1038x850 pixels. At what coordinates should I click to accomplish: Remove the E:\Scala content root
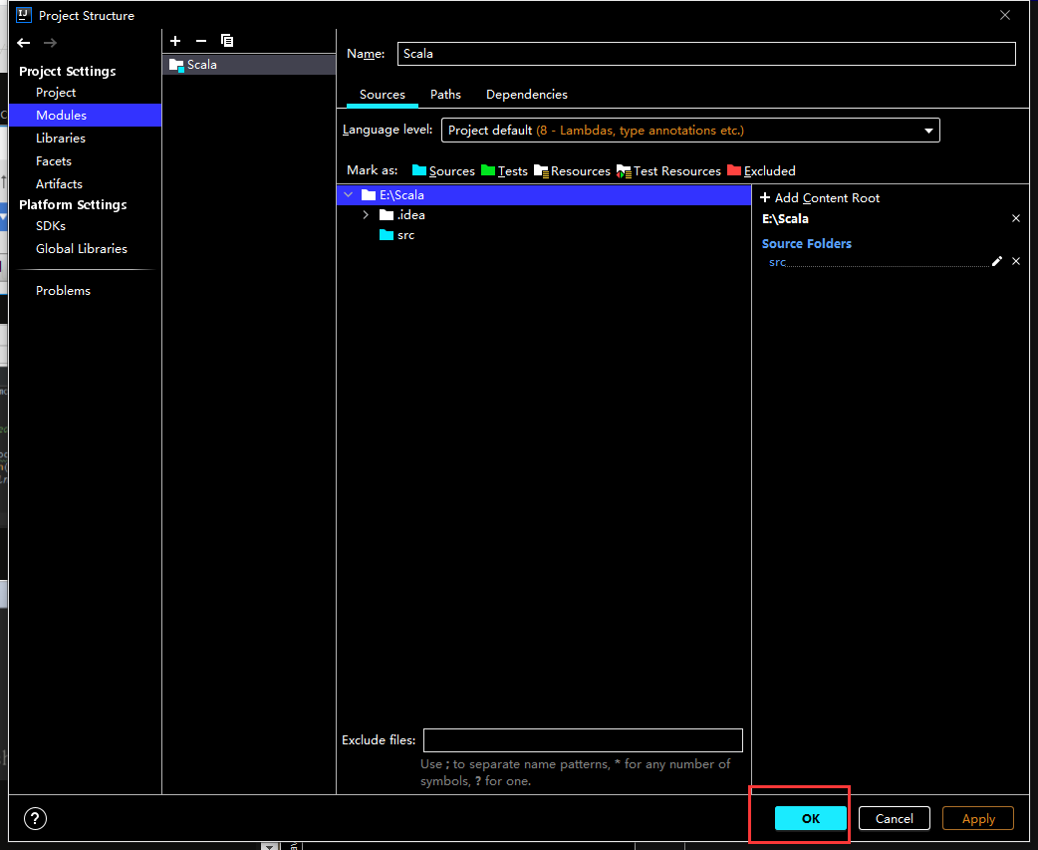[1016, 218]
